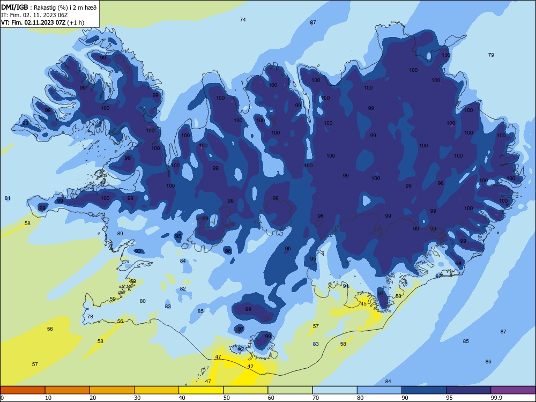Click the humidity value '92' on the map
536x402 pixels.
pyautogui.click(x=241, y=349)
